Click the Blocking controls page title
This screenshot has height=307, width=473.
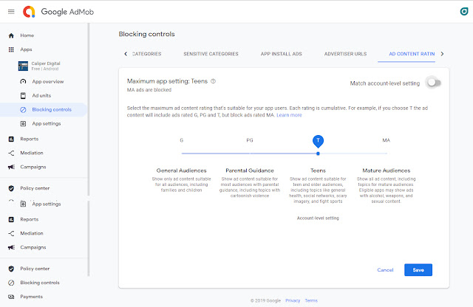146,34
